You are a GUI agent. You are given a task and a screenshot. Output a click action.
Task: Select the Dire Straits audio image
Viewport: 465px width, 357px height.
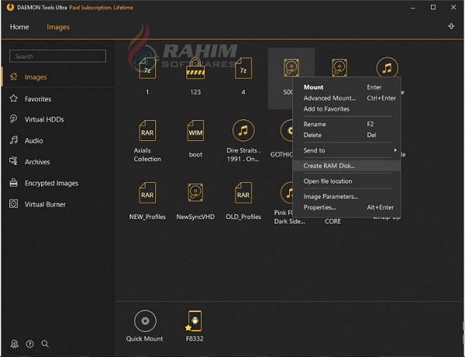click(243, 131)
